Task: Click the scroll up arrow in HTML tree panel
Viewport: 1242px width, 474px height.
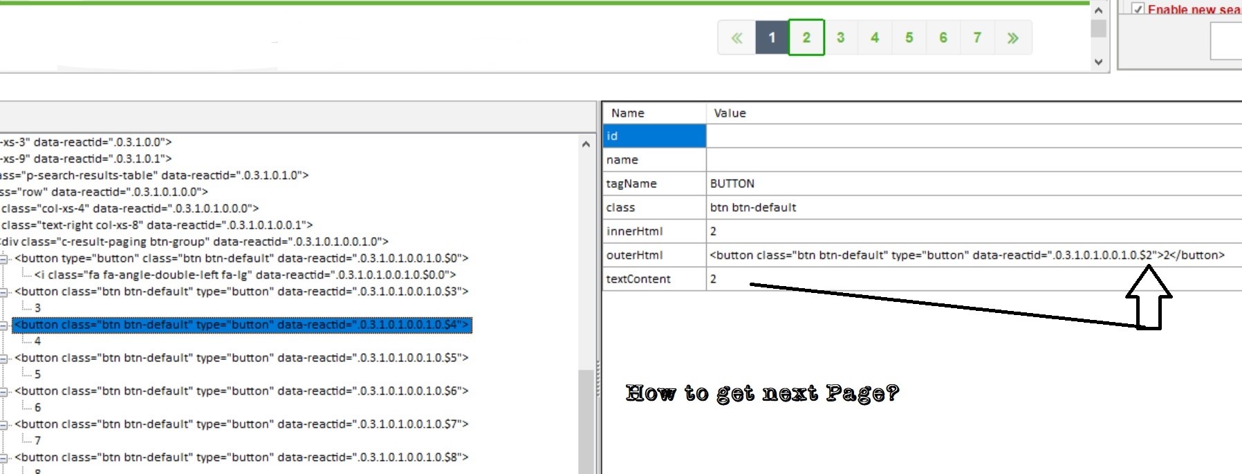Action: click(586, 144)
